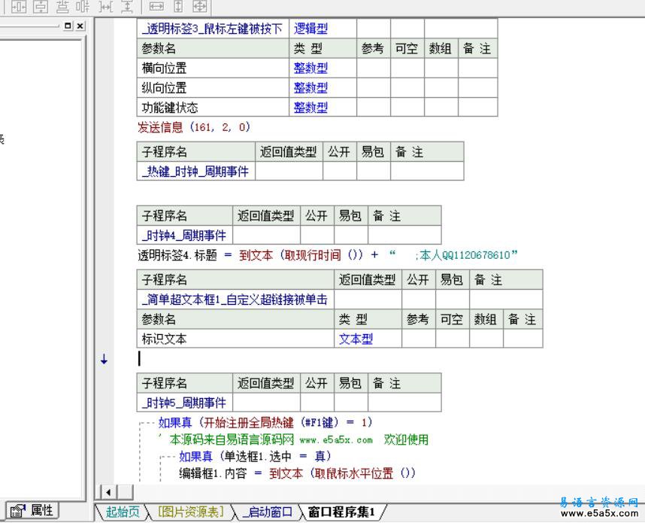645x523 pixels.
Task: Click the 如果真 (单选框1.选中 = 真) line
Action: pyautogui.click(x=255, y=456)
